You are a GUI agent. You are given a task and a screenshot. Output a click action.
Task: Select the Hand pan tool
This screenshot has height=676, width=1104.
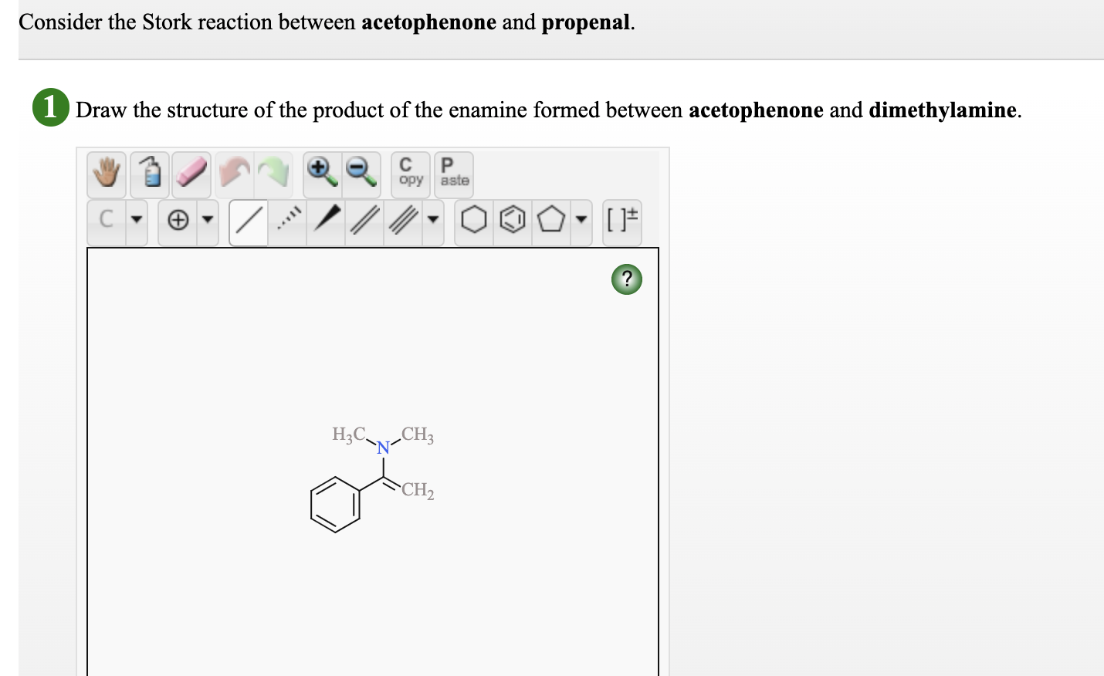coord(106,174)
